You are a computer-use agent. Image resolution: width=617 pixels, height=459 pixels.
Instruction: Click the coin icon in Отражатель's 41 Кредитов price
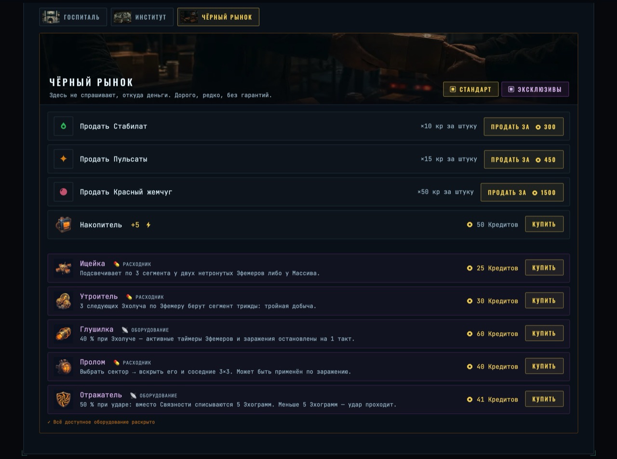(x=469, y=399)
